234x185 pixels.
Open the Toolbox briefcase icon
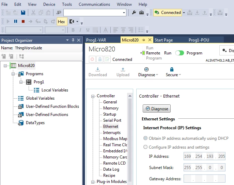coord(141,13)
